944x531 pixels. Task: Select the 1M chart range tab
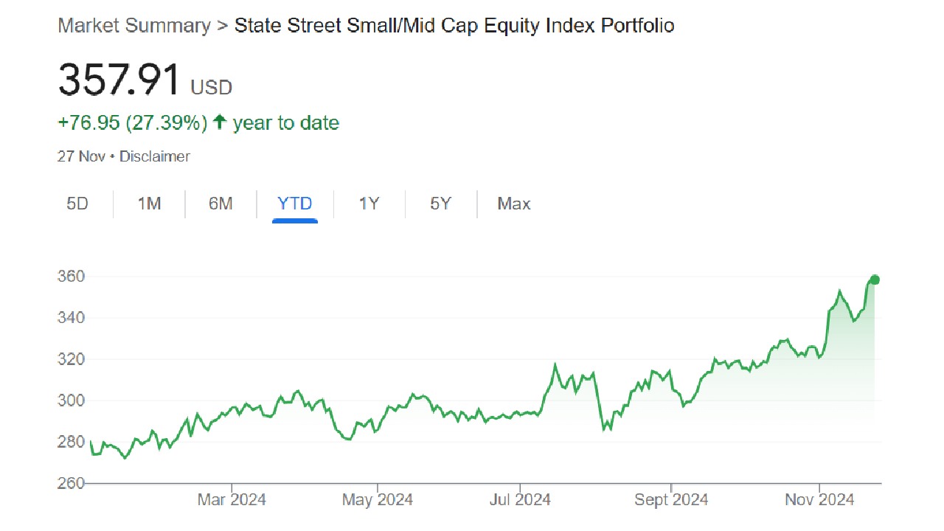click(149, 204)
